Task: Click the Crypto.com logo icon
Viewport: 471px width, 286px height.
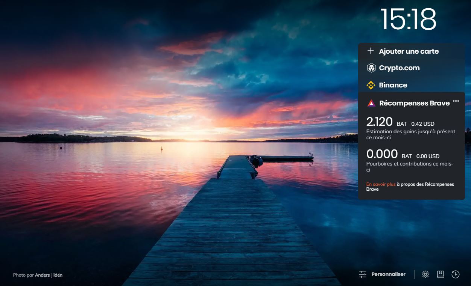Action: point(371,68)
